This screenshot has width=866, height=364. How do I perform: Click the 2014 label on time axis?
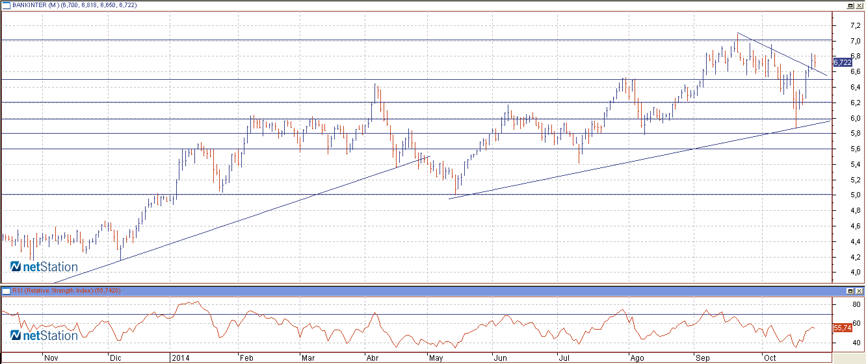pos(179,358)
